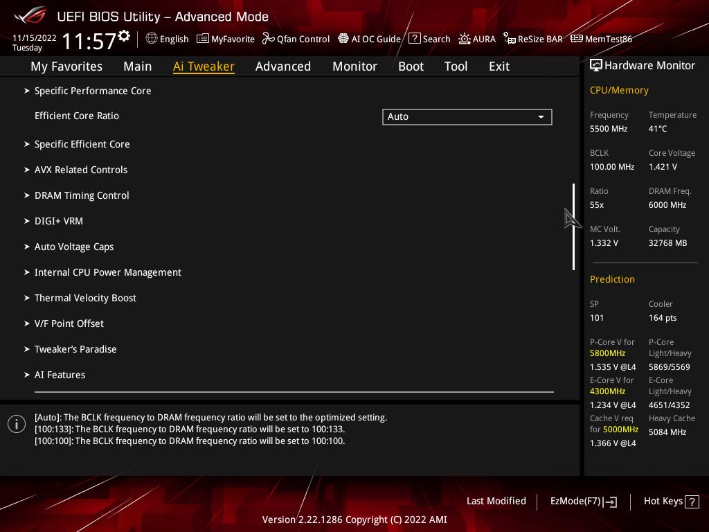Click the info icon beside help text
Image resolution: width=709 pixels, height=532 pixels.
pyautogui.click(x=17, y=424)
